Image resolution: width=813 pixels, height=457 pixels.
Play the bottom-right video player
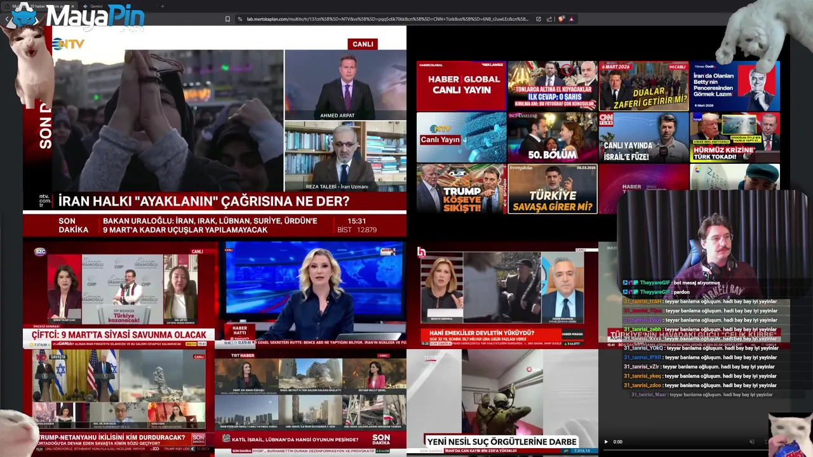click(x=606, y=442)
